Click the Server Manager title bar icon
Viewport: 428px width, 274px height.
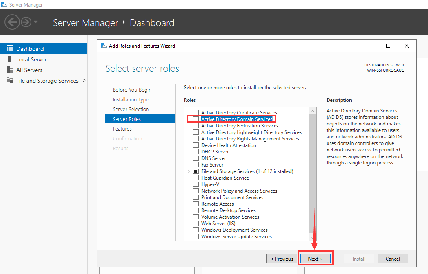(4, 5)
